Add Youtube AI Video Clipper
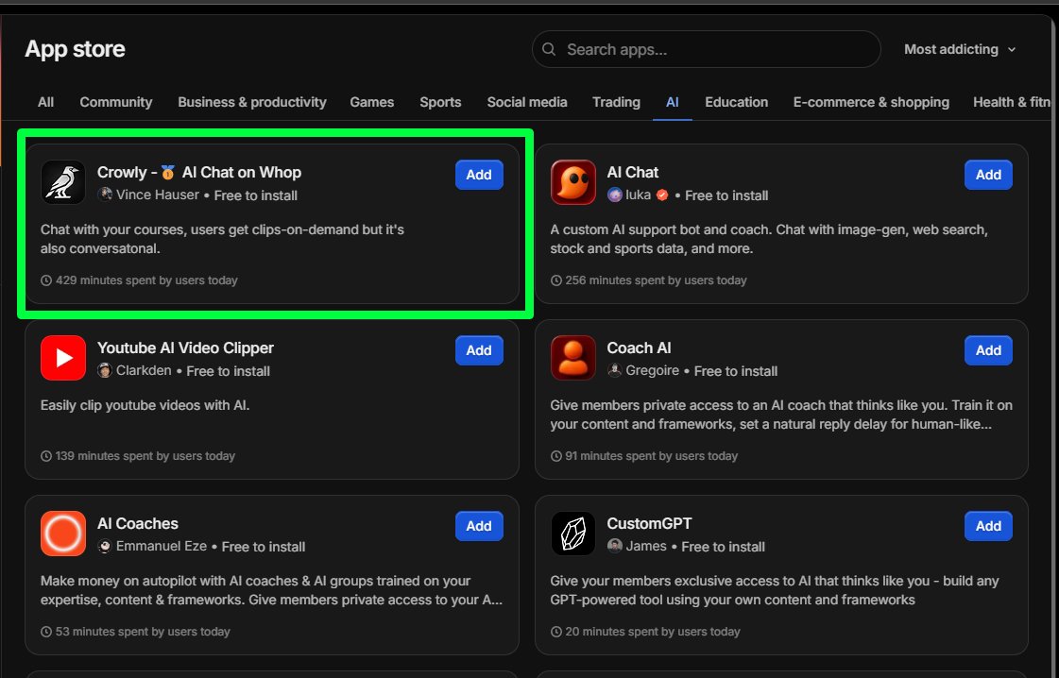Image resolution: width=1059 pixels, height=678 pixels. pos(479,349)
